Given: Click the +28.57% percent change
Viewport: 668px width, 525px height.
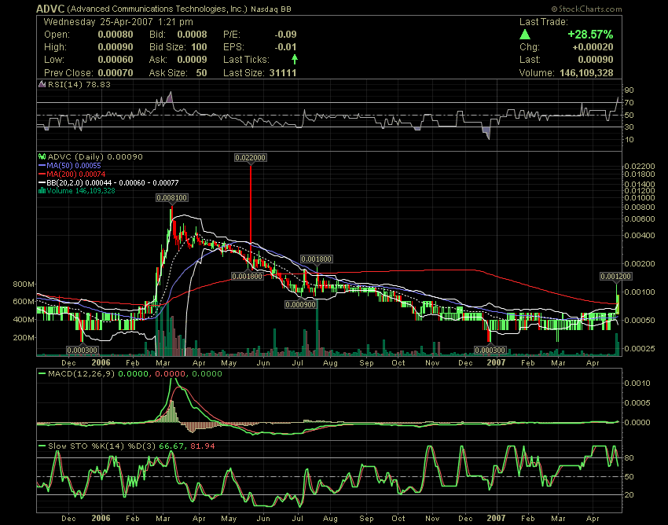Looking at the screenshot, I should coord(590,34).
